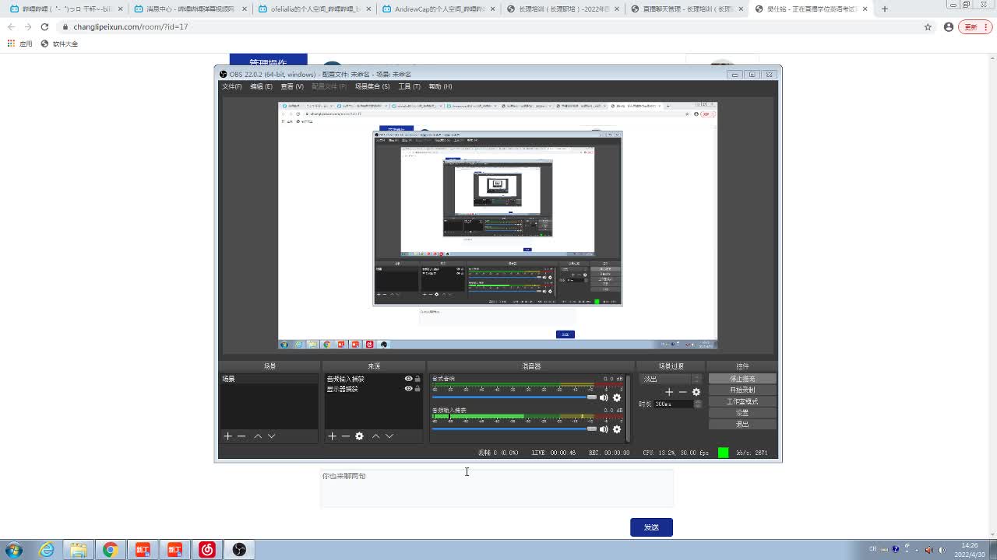This screenshot has width=997, height=560.
Task: Click the blue Send button below chat
Action: (x=651, y=527)
